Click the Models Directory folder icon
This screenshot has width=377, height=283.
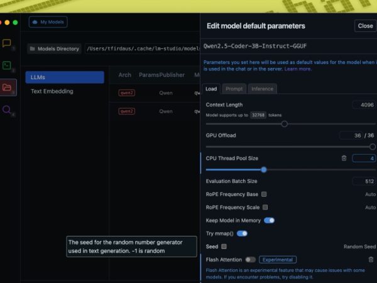coord(32,48)
